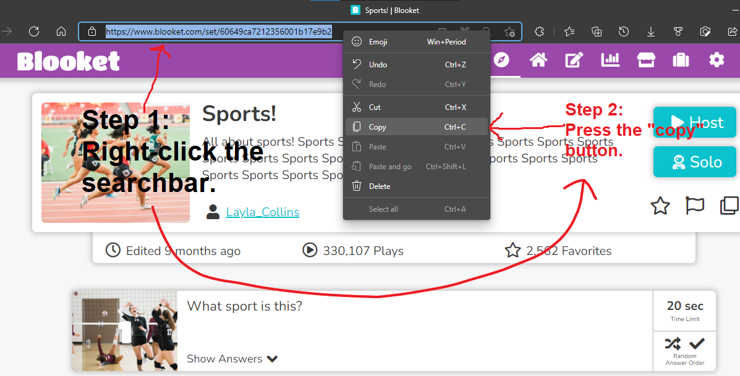This screenshot has width=740, height=376.
Task: Click the 'Edited 9 months ago' text
Action: [x=183, y=251]
